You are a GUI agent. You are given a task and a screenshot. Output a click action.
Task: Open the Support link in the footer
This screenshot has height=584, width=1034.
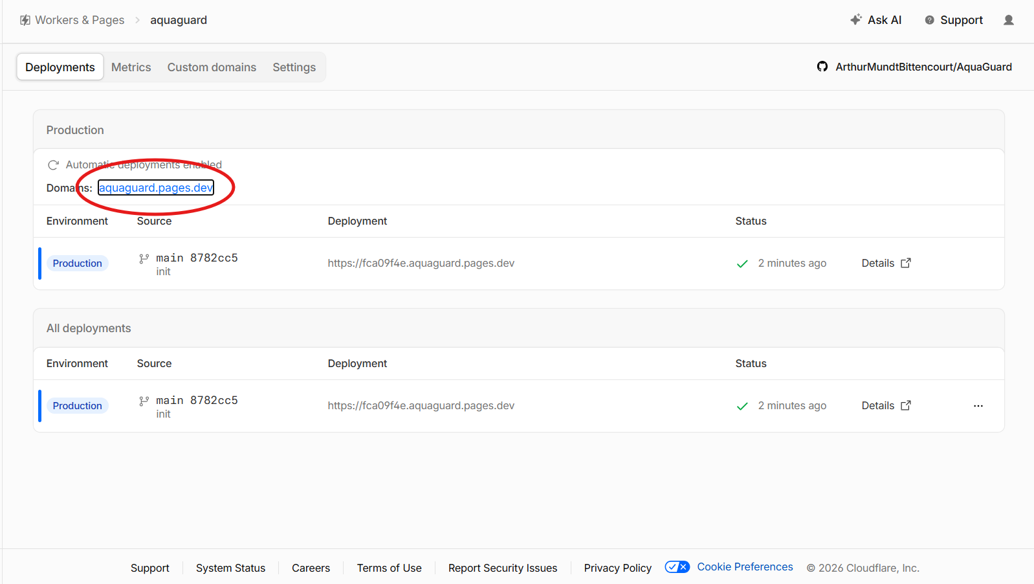click(x=150, y=568)
